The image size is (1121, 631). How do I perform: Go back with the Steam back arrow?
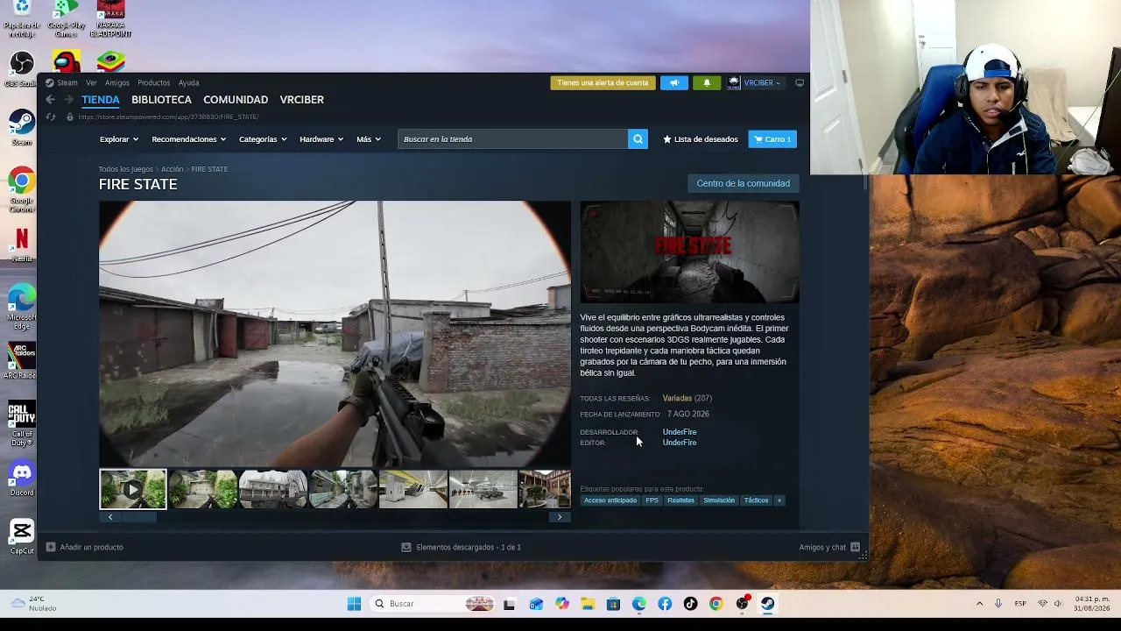pos(51,100)
